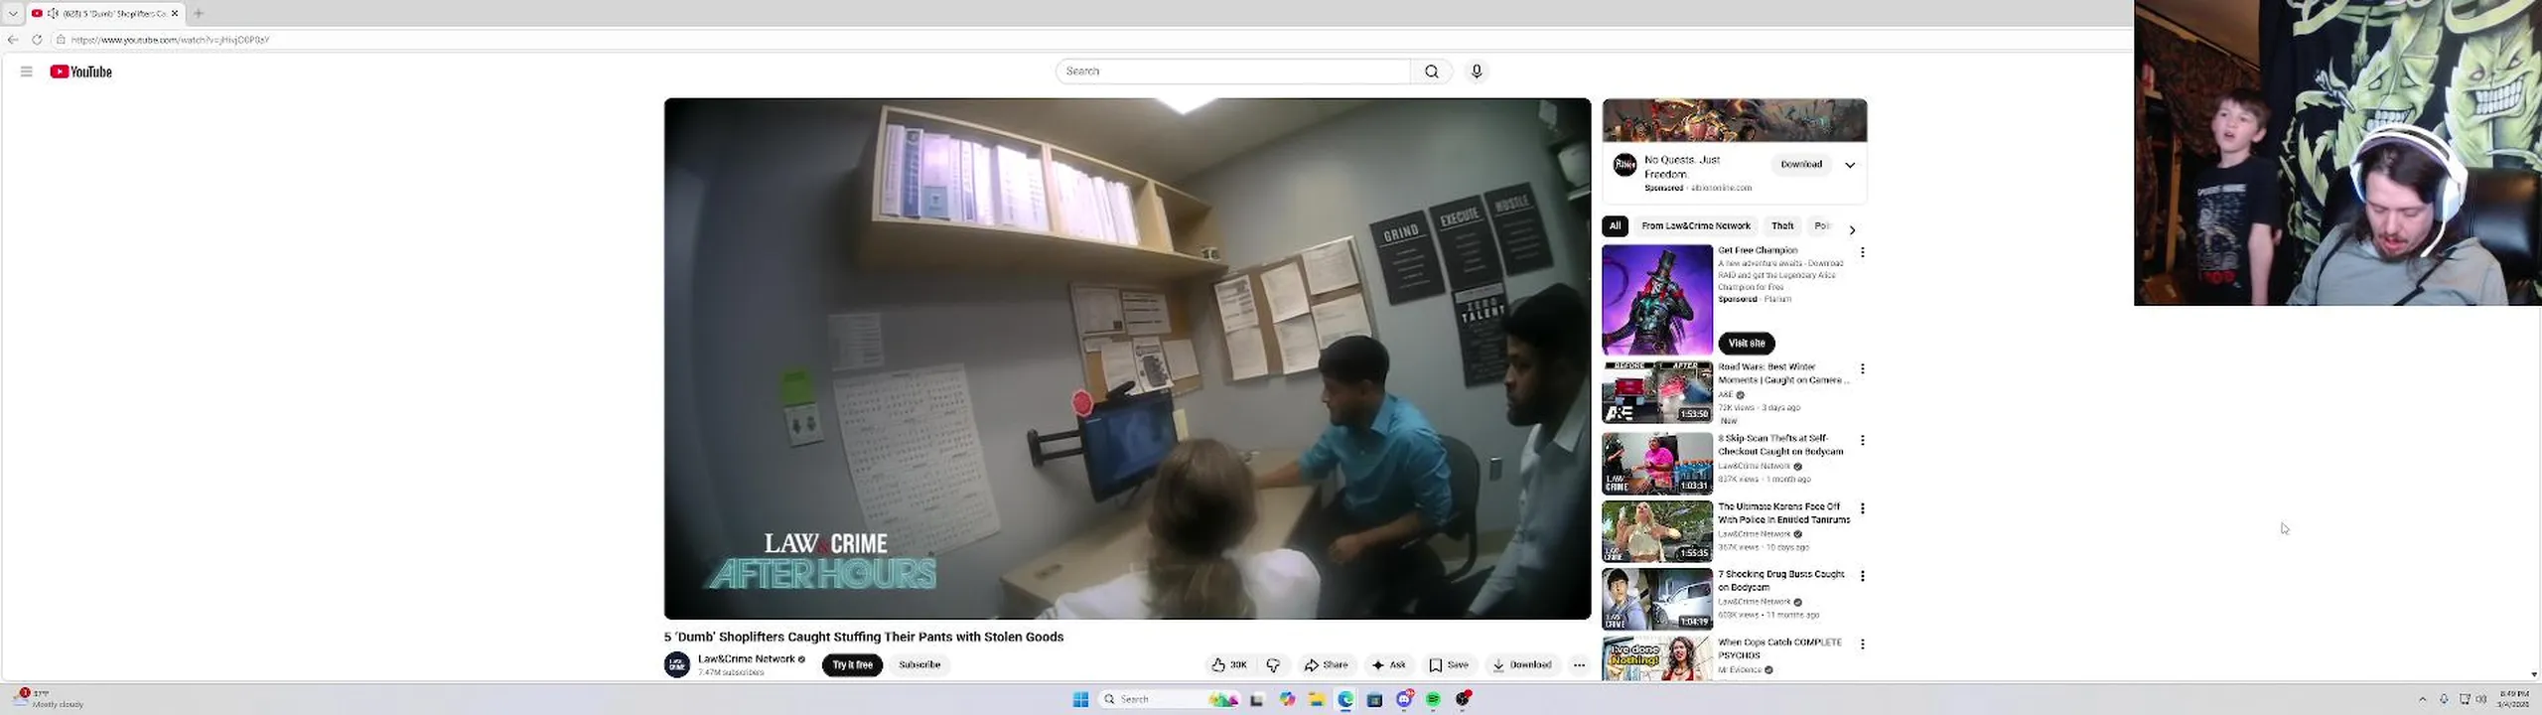This screenshot has width=2542, height=715.
Task: Select the All filter chip
Action: (1615, 226)
